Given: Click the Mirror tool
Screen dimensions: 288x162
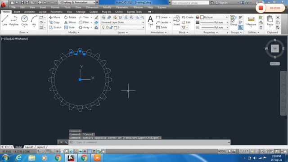Looking at the screenshot, I should click(70, 22).
